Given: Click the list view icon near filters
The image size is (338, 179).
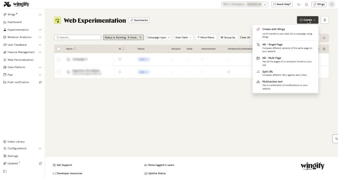Looking at the screenshot, I should tap(324, 38).
